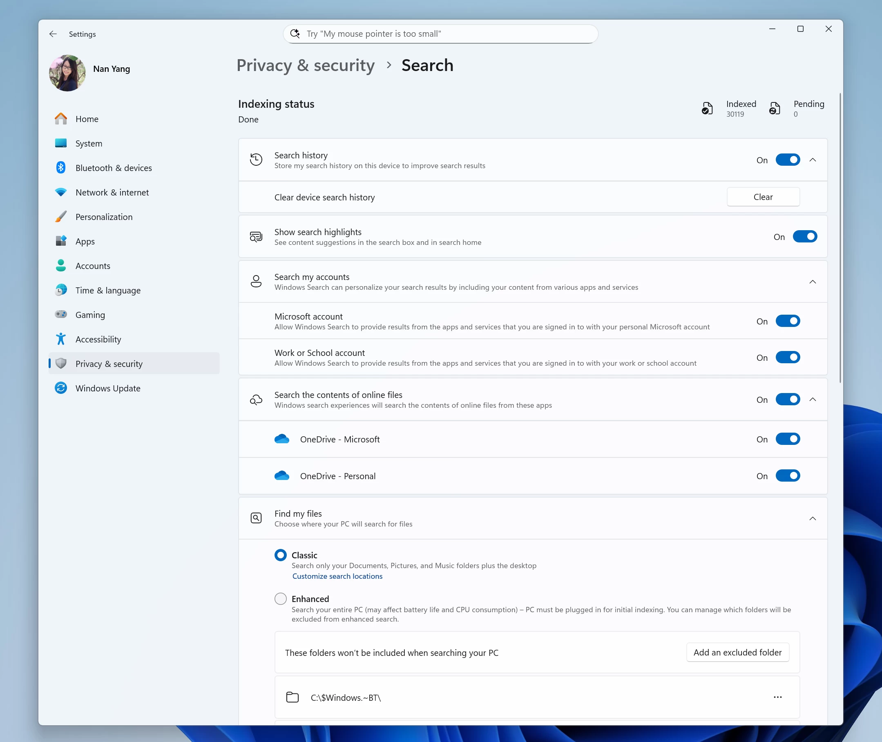Collapse the Find my files section

coord(813,518)
